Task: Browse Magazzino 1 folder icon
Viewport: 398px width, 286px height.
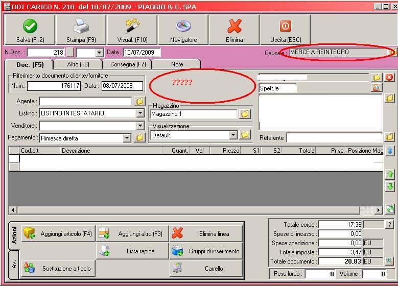Action: coord(245,114)
